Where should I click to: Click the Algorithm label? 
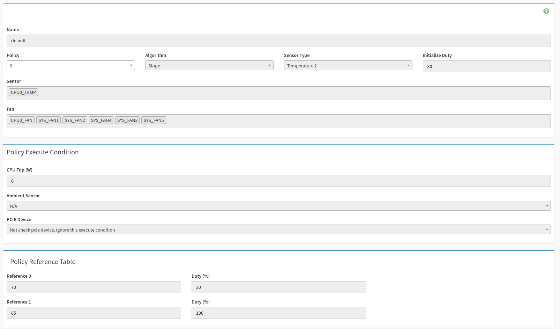[x=156, y=55]
